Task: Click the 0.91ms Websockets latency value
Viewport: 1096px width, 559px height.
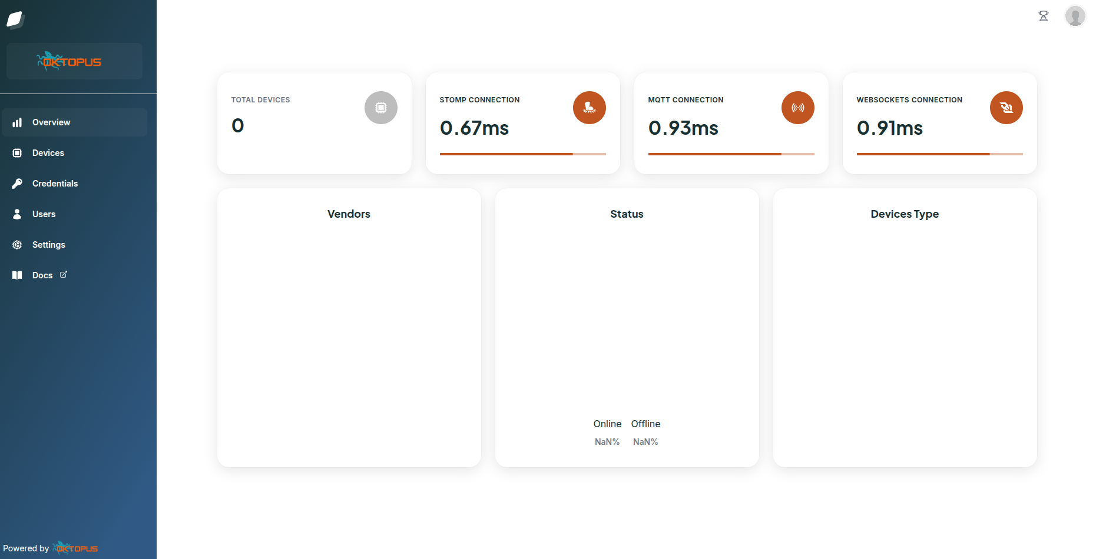Action: pos(890,128)
